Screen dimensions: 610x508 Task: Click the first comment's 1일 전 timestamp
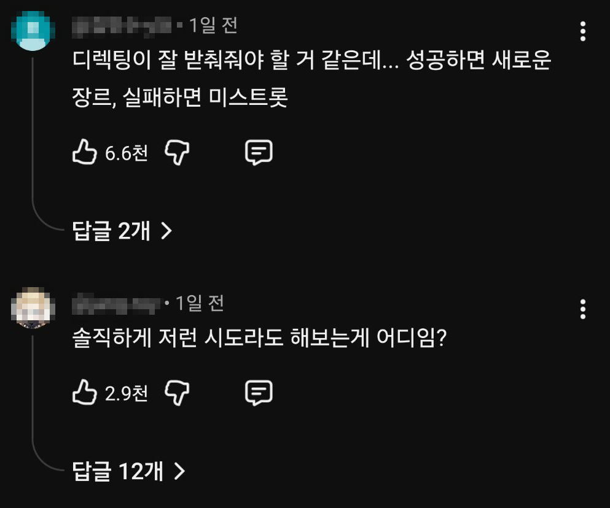point(213,26)
